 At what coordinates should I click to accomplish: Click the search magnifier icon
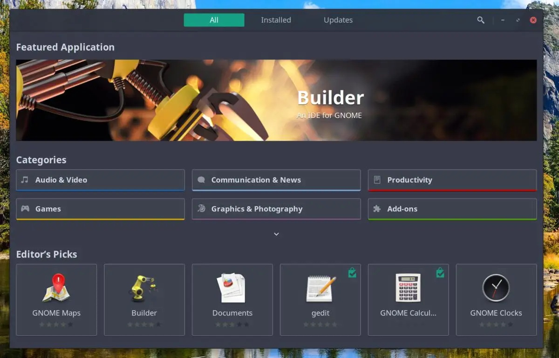pyautogui.click(x=481, y=20)
